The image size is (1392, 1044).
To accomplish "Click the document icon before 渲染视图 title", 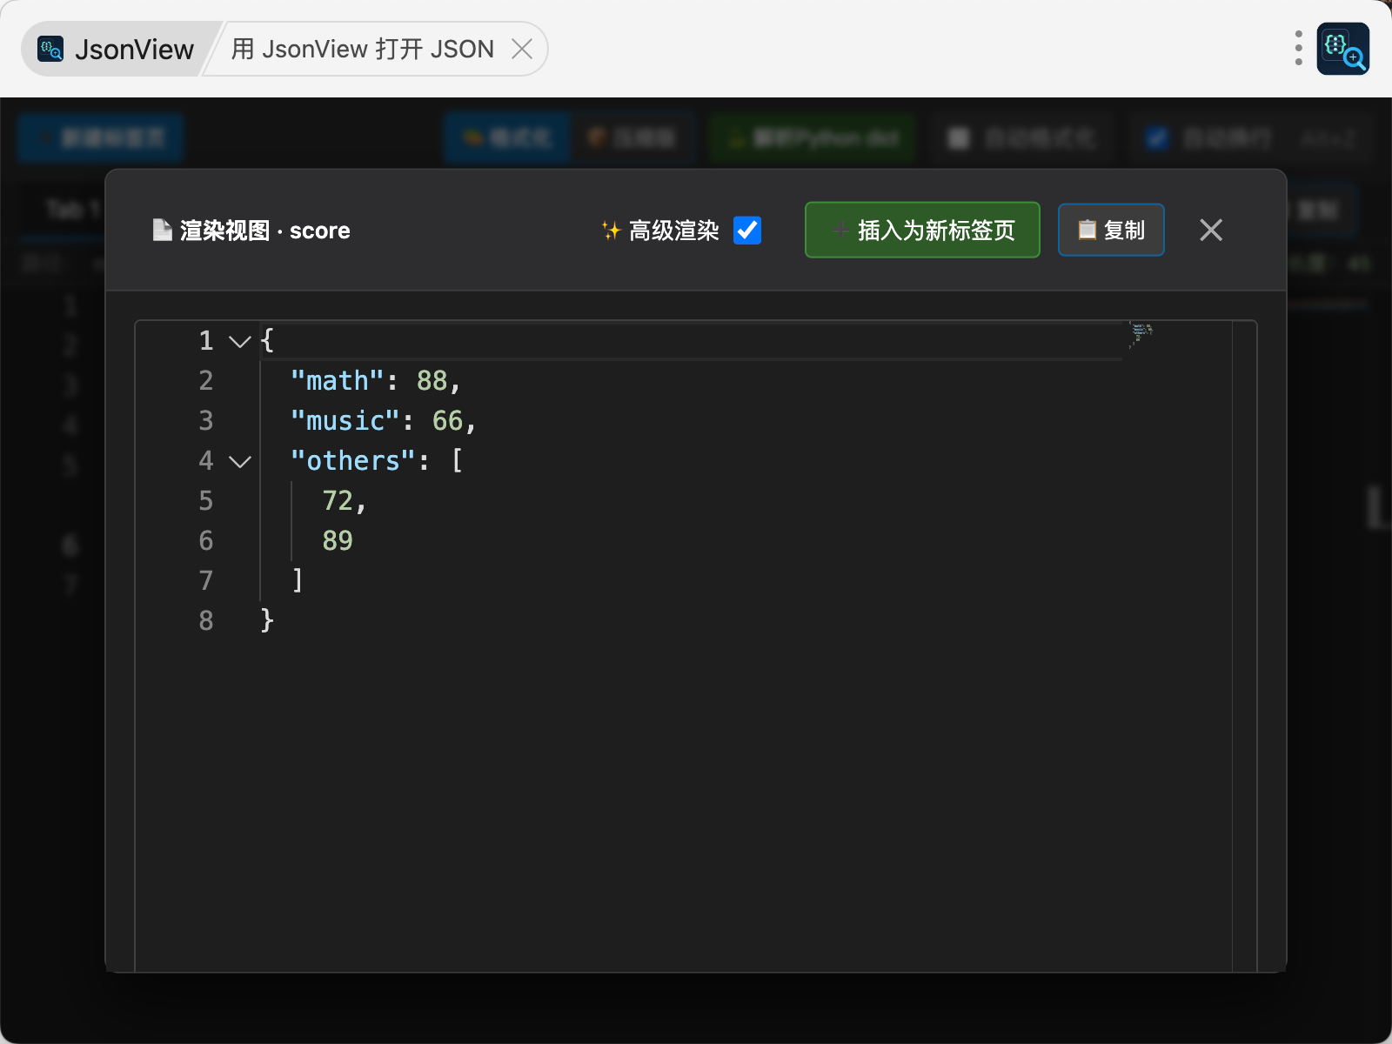I will 162,231.
